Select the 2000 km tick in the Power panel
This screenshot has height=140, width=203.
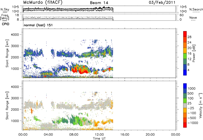[x=15, y=57]
